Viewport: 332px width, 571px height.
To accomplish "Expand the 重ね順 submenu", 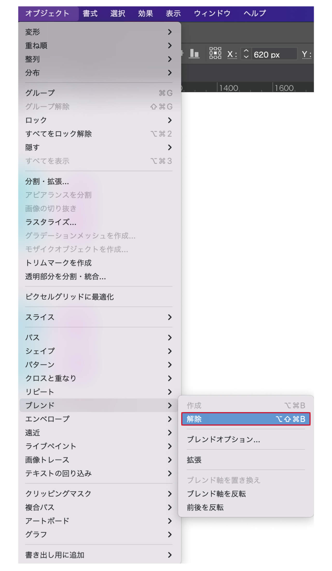I will coord(99,45).
